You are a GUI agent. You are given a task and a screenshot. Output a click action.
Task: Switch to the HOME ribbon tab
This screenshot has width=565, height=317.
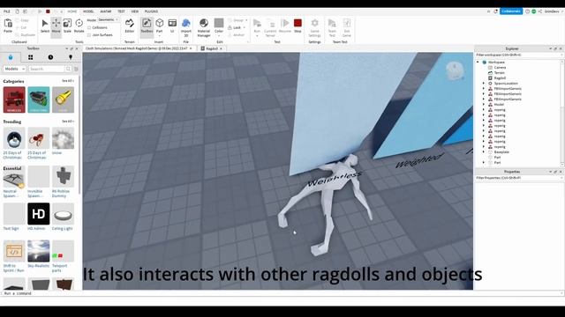coord(72,11)
